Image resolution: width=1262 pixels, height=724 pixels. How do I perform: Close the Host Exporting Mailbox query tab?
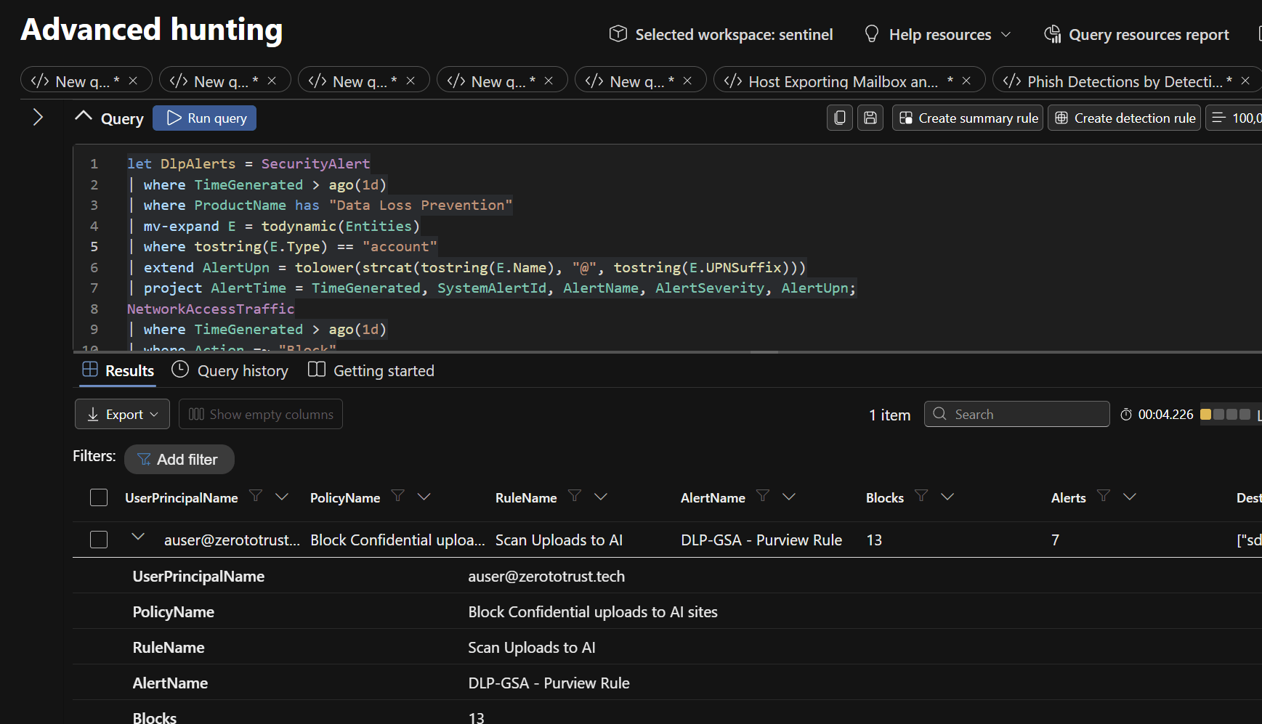[x=966, y=81]
